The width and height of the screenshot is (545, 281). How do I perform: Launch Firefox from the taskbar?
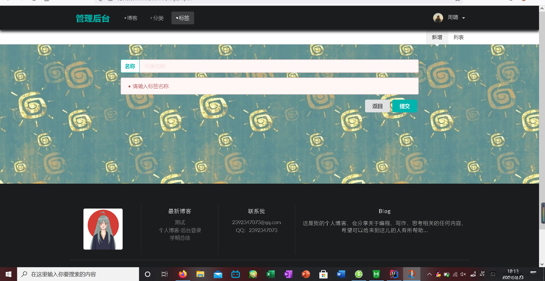(x=183, y=274)
